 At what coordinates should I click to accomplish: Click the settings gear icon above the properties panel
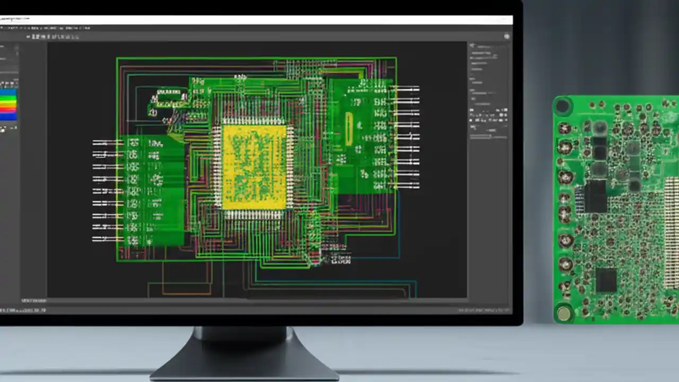(506, 36)
